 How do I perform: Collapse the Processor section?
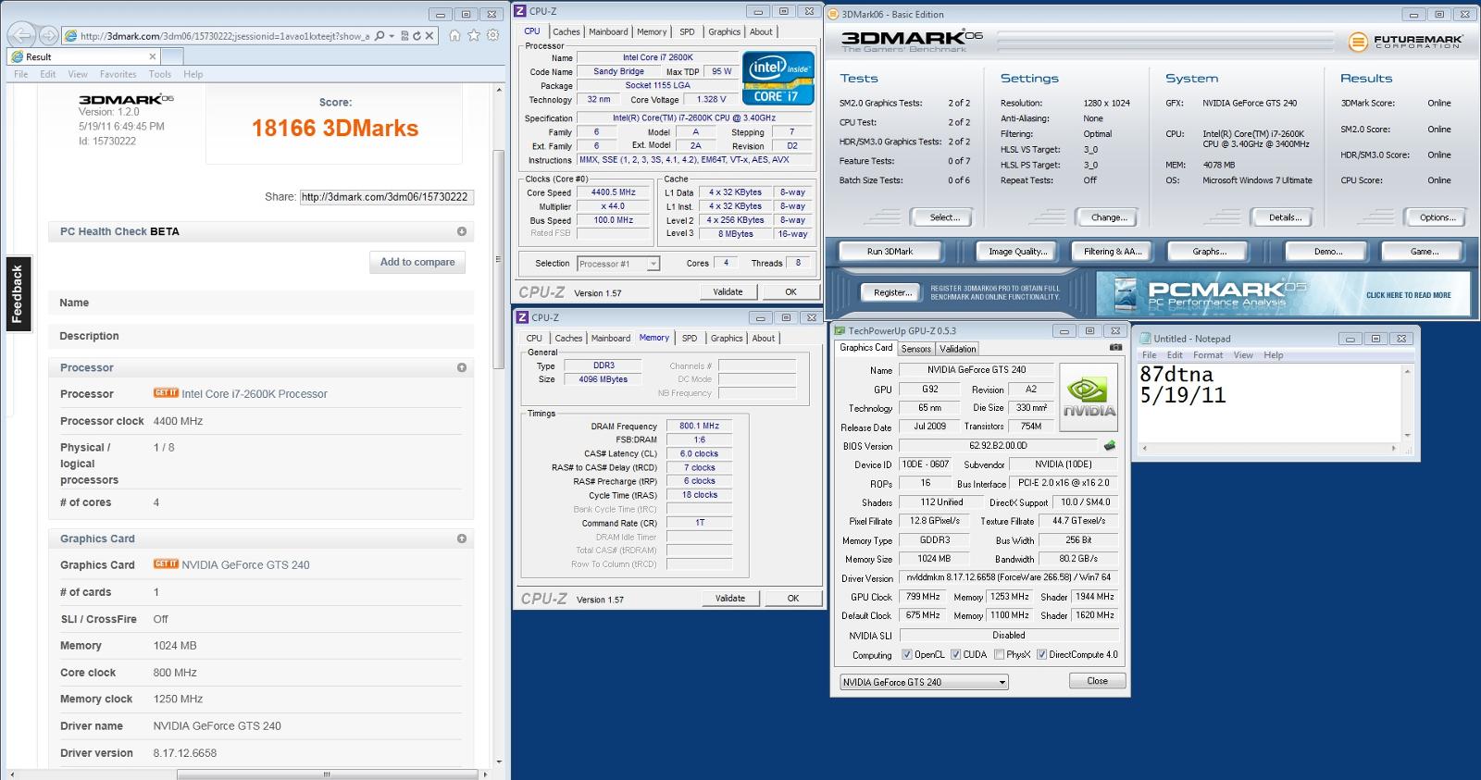462,367
